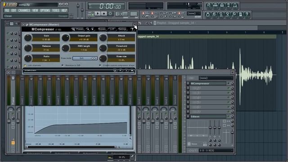The image size is (288, 162).
Task: Click the undo history round-arrow icon
Action: click(208, 14)
